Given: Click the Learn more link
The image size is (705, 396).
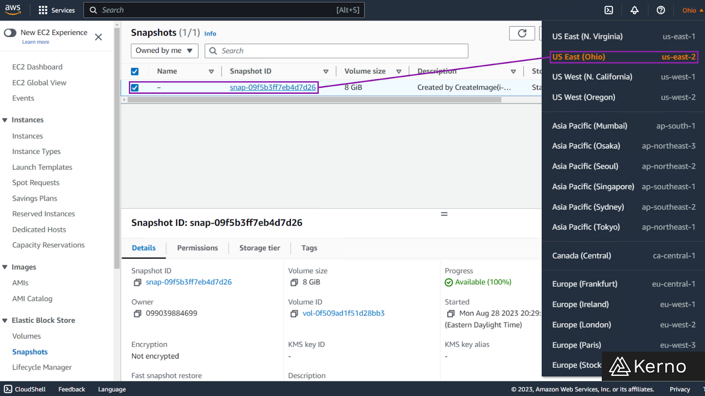Looking at the screenshot, I should [36, 42].
